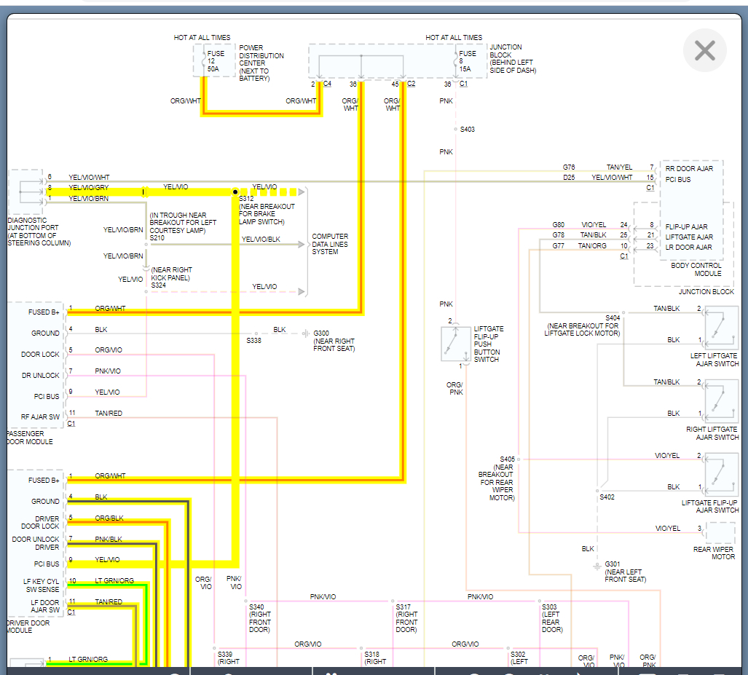Screen dimensions: 748x675
Task: Click the Power Distribution Center label
Action: [261, 63]
